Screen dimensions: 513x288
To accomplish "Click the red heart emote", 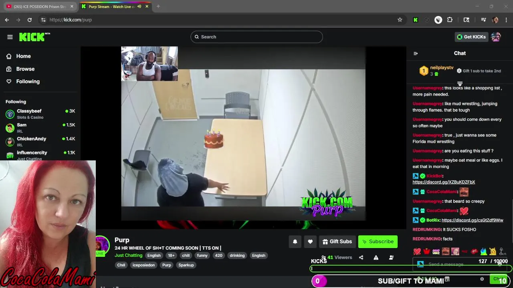I will tap(417, 252).
